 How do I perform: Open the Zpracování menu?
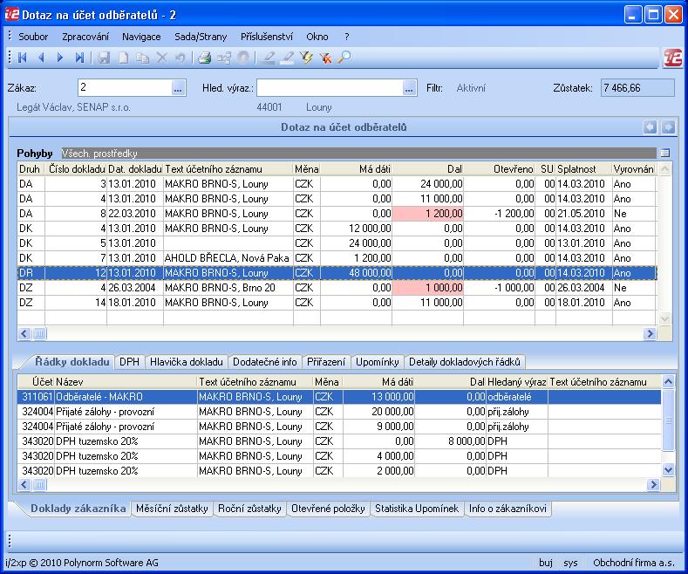pyautogui.click(x=85, y=37)
